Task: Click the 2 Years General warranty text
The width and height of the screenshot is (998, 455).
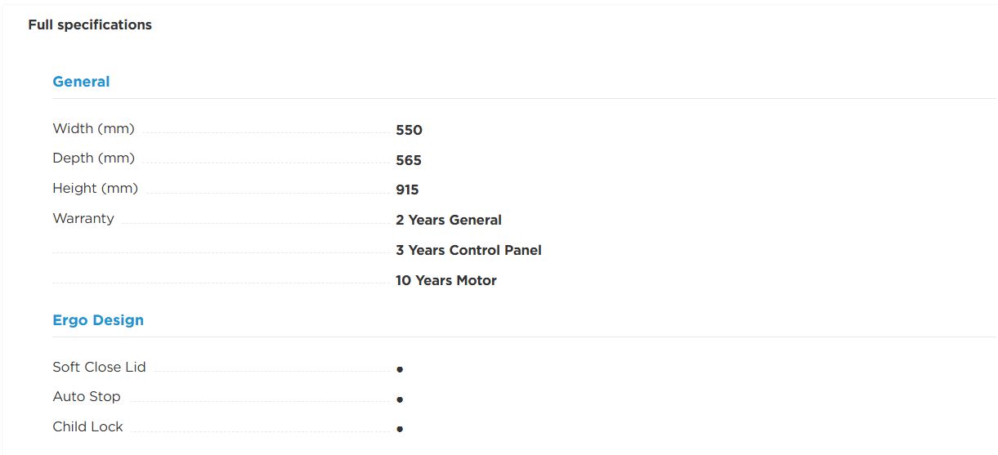Action: (x=449, y=220)
